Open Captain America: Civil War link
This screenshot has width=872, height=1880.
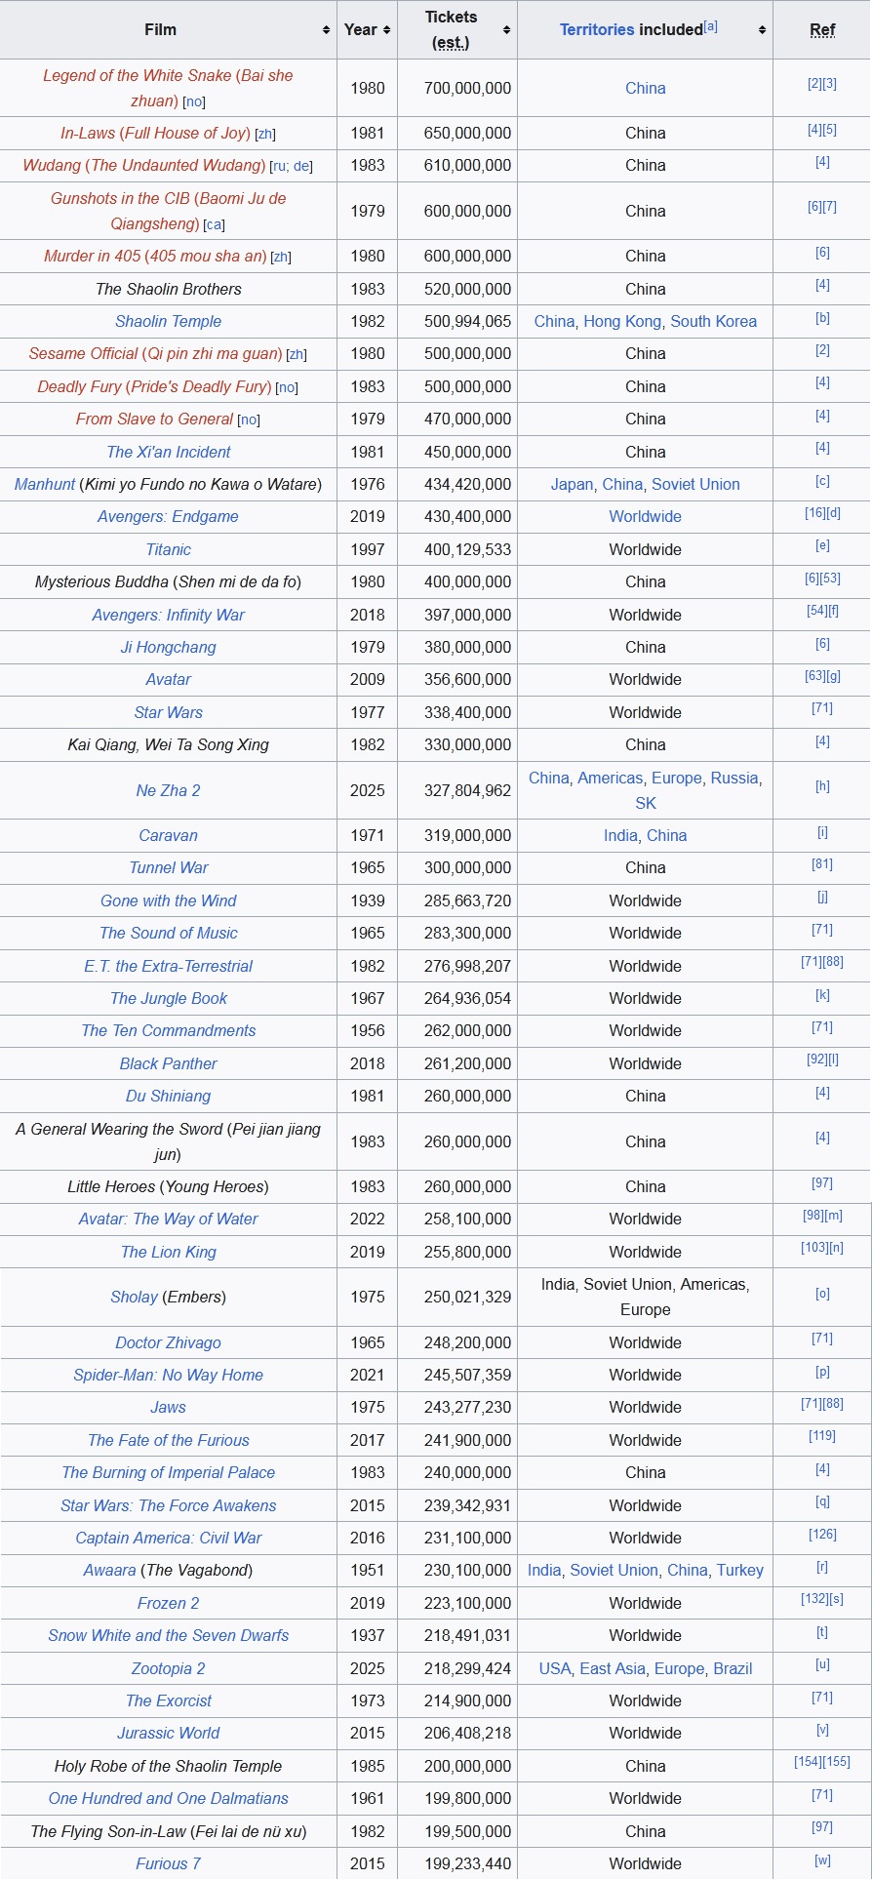click(168, 1538)
